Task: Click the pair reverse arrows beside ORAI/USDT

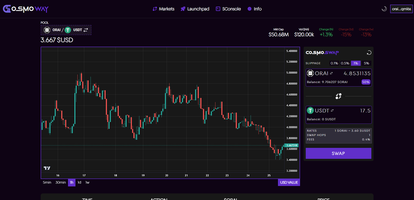Action: point(86,30)
